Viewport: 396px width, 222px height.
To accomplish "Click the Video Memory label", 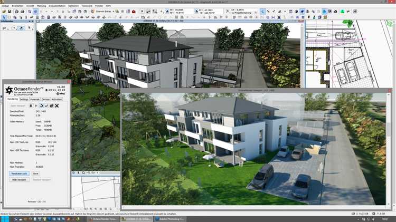I will [x=17, y=122].
